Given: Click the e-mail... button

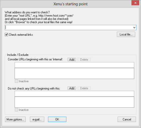Looking at the screenshot, I should [37, 119].
